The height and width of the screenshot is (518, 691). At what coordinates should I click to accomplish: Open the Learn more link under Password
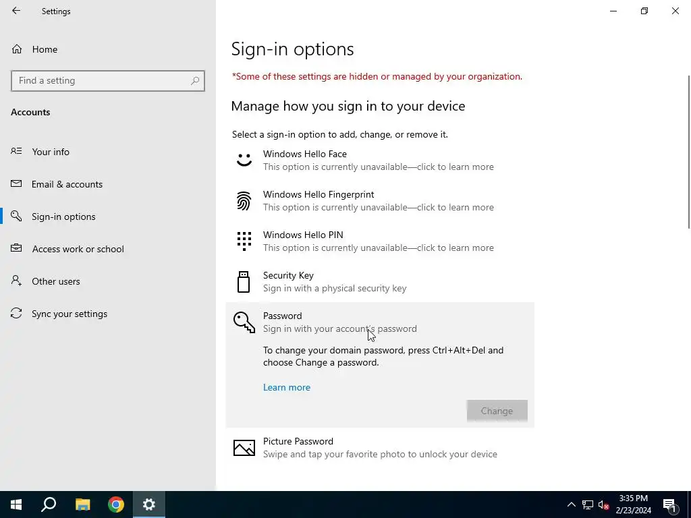click(286, 387)
